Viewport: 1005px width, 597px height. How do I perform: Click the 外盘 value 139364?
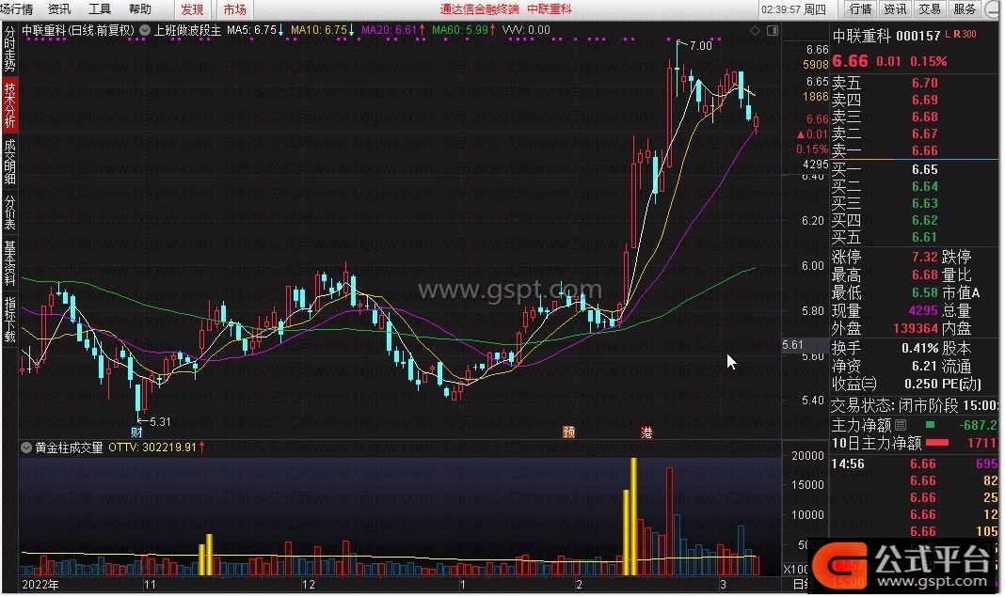pyautogui.click(x=916, y=328)
